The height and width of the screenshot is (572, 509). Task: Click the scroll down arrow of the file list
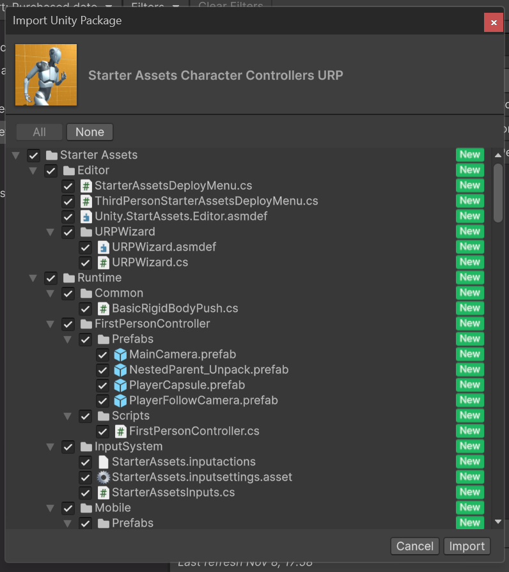point(498,522)
